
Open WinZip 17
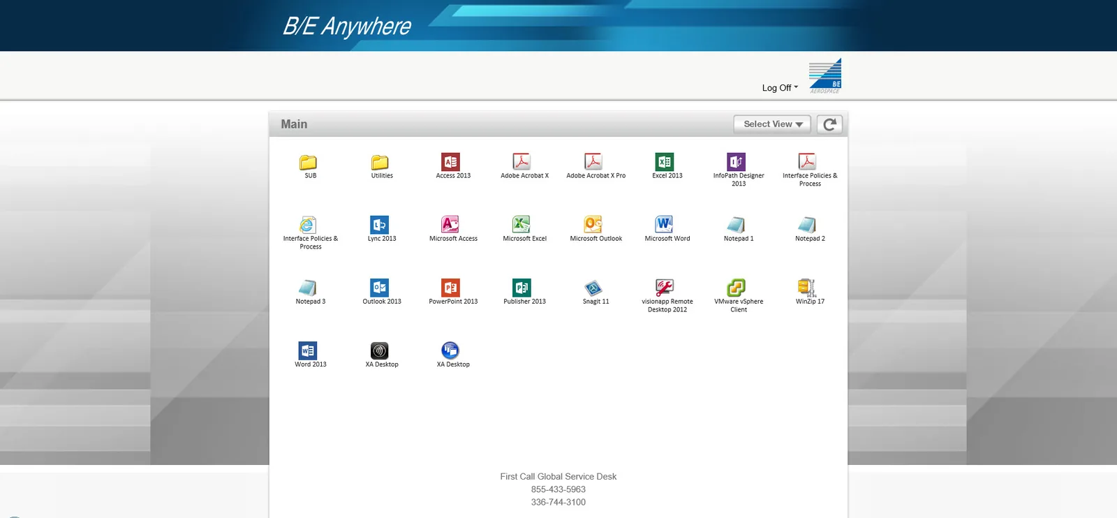808,288
